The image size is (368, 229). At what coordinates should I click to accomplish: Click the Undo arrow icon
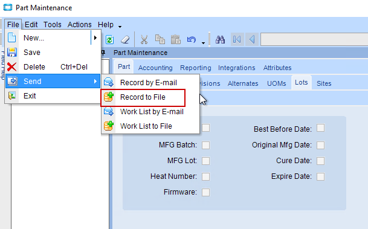[x=192, y=39]
